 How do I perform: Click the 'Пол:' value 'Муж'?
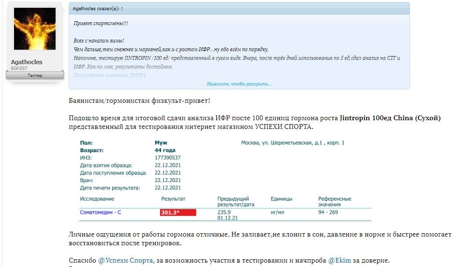[161, 143]
